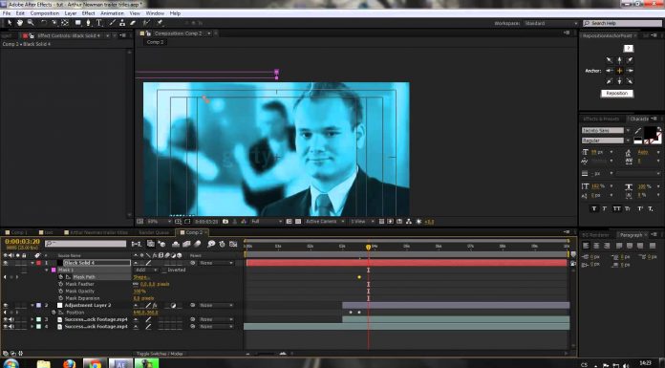Expand layer 4 Success footage
This screenshot has height=368, width=665.
tap(32, 326)
